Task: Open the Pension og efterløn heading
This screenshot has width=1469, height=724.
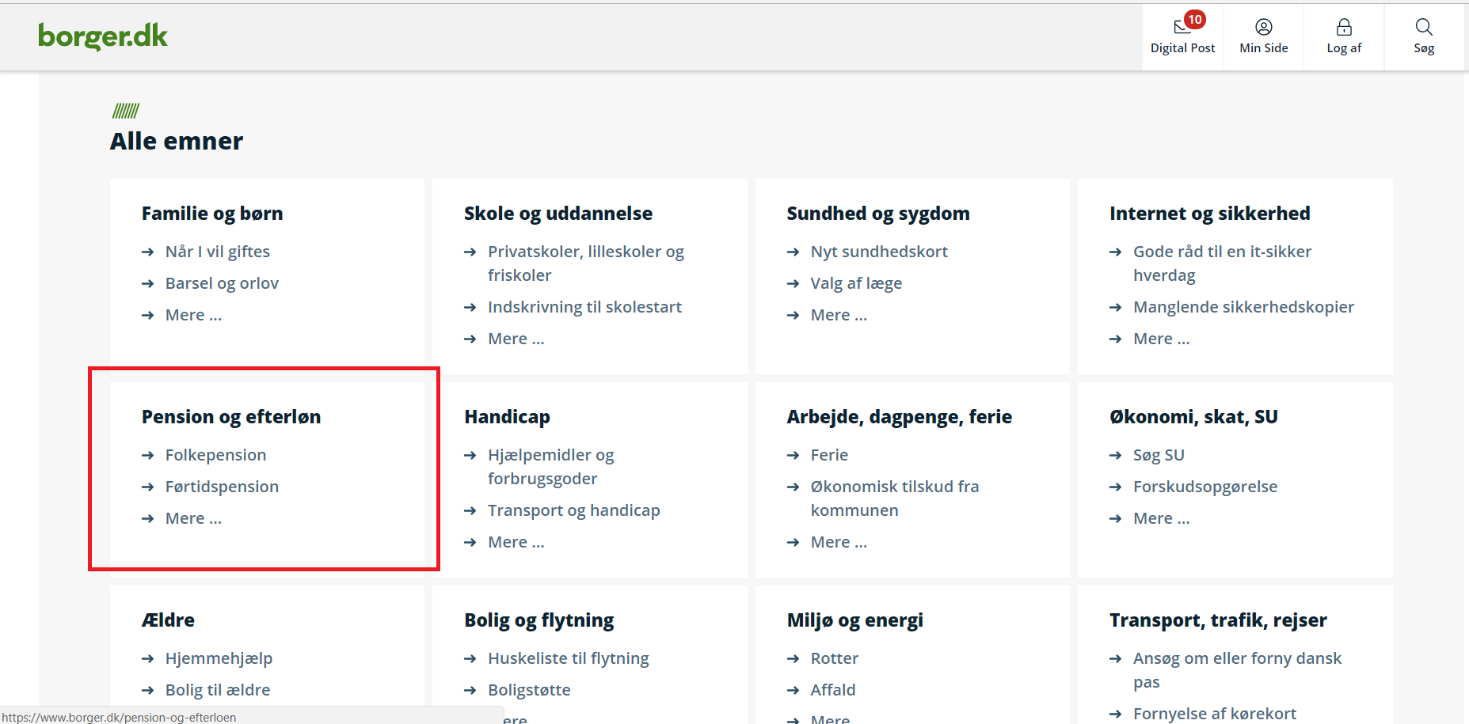Action: [x=231, y=417]
